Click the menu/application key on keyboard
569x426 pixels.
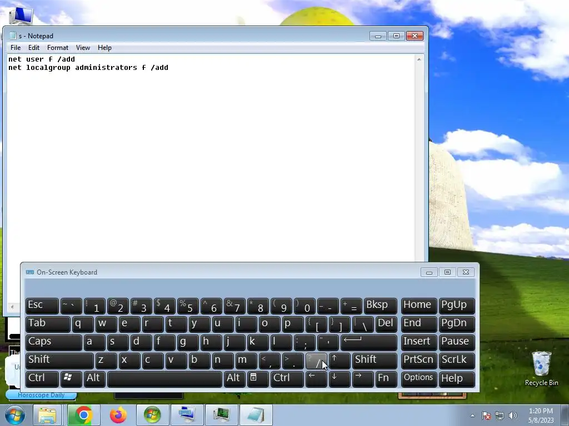258,379
